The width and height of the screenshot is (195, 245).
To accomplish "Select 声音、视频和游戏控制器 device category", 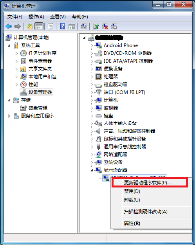I will click(x=129, y=131).
